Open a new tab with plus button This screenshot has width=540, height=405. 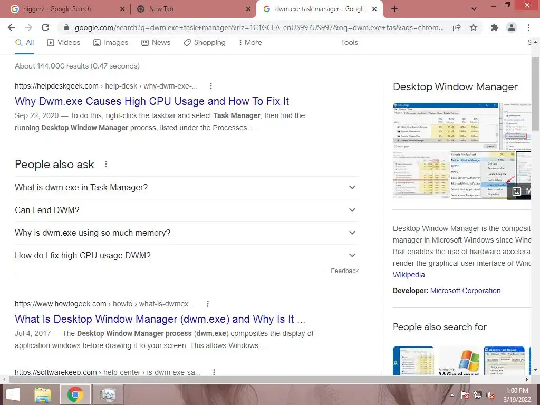[x=394, y=9]
